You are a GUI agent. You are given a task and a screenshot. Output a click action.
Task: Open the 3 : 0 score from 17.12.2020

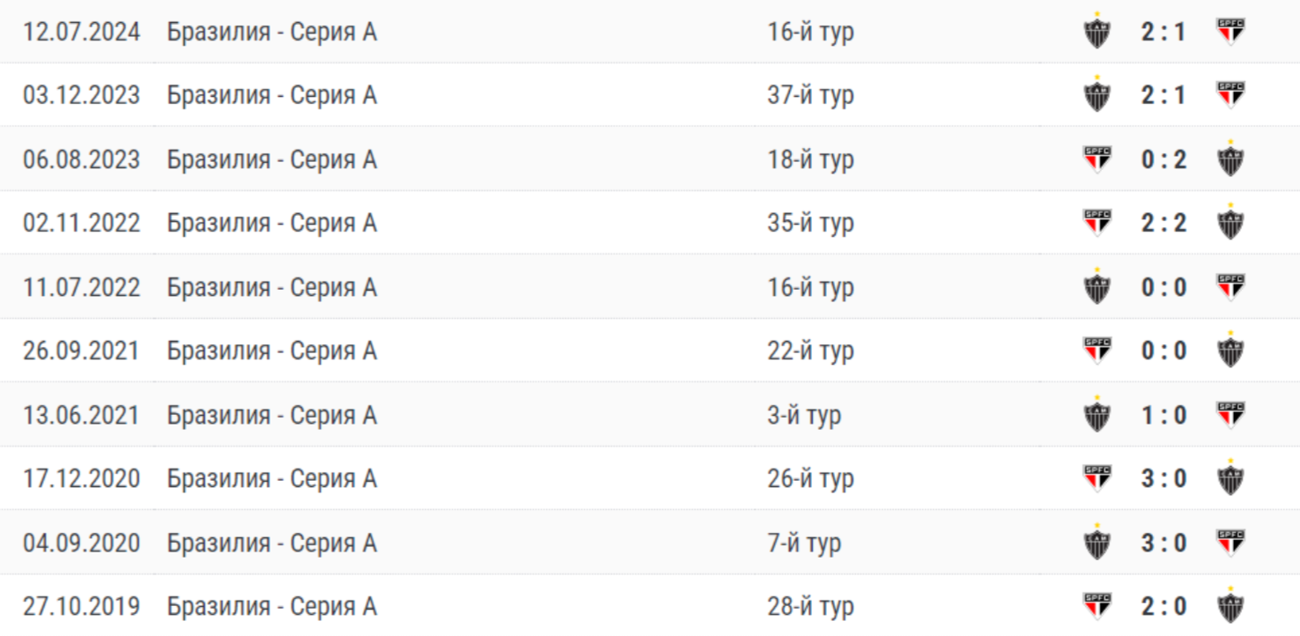[x=1163, y=478]
